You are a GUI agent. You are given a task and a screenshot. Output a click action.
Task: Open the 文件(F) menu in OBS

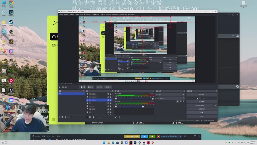pos(61,15)
